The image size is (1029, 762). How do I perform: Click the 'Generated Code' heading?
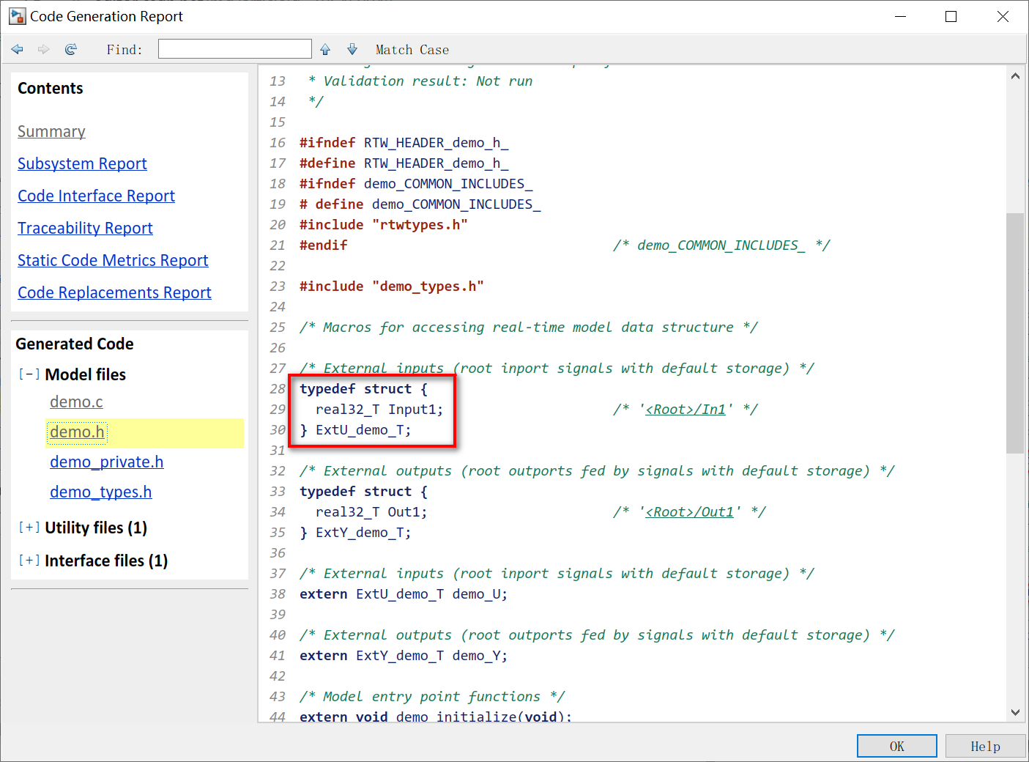[75, 344]
